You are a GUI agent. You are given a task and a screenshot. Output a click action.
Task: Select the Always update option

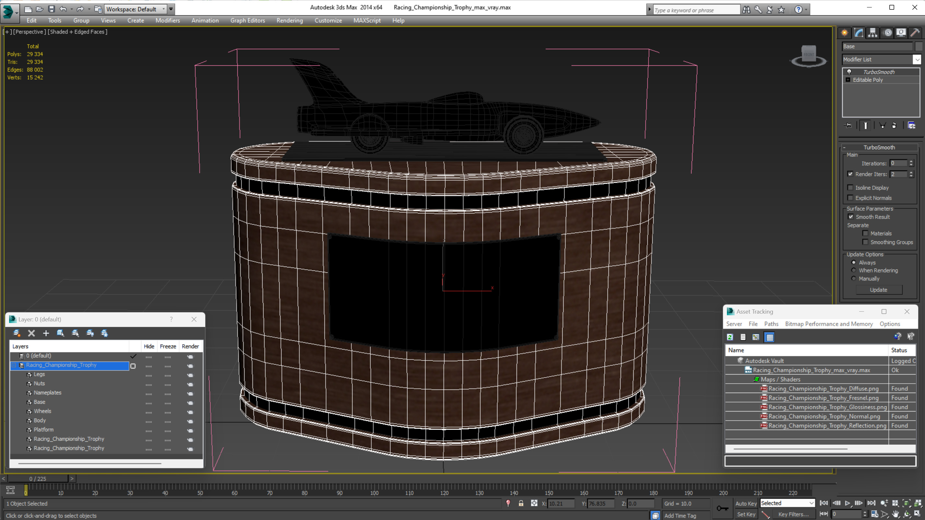(854, 262)
